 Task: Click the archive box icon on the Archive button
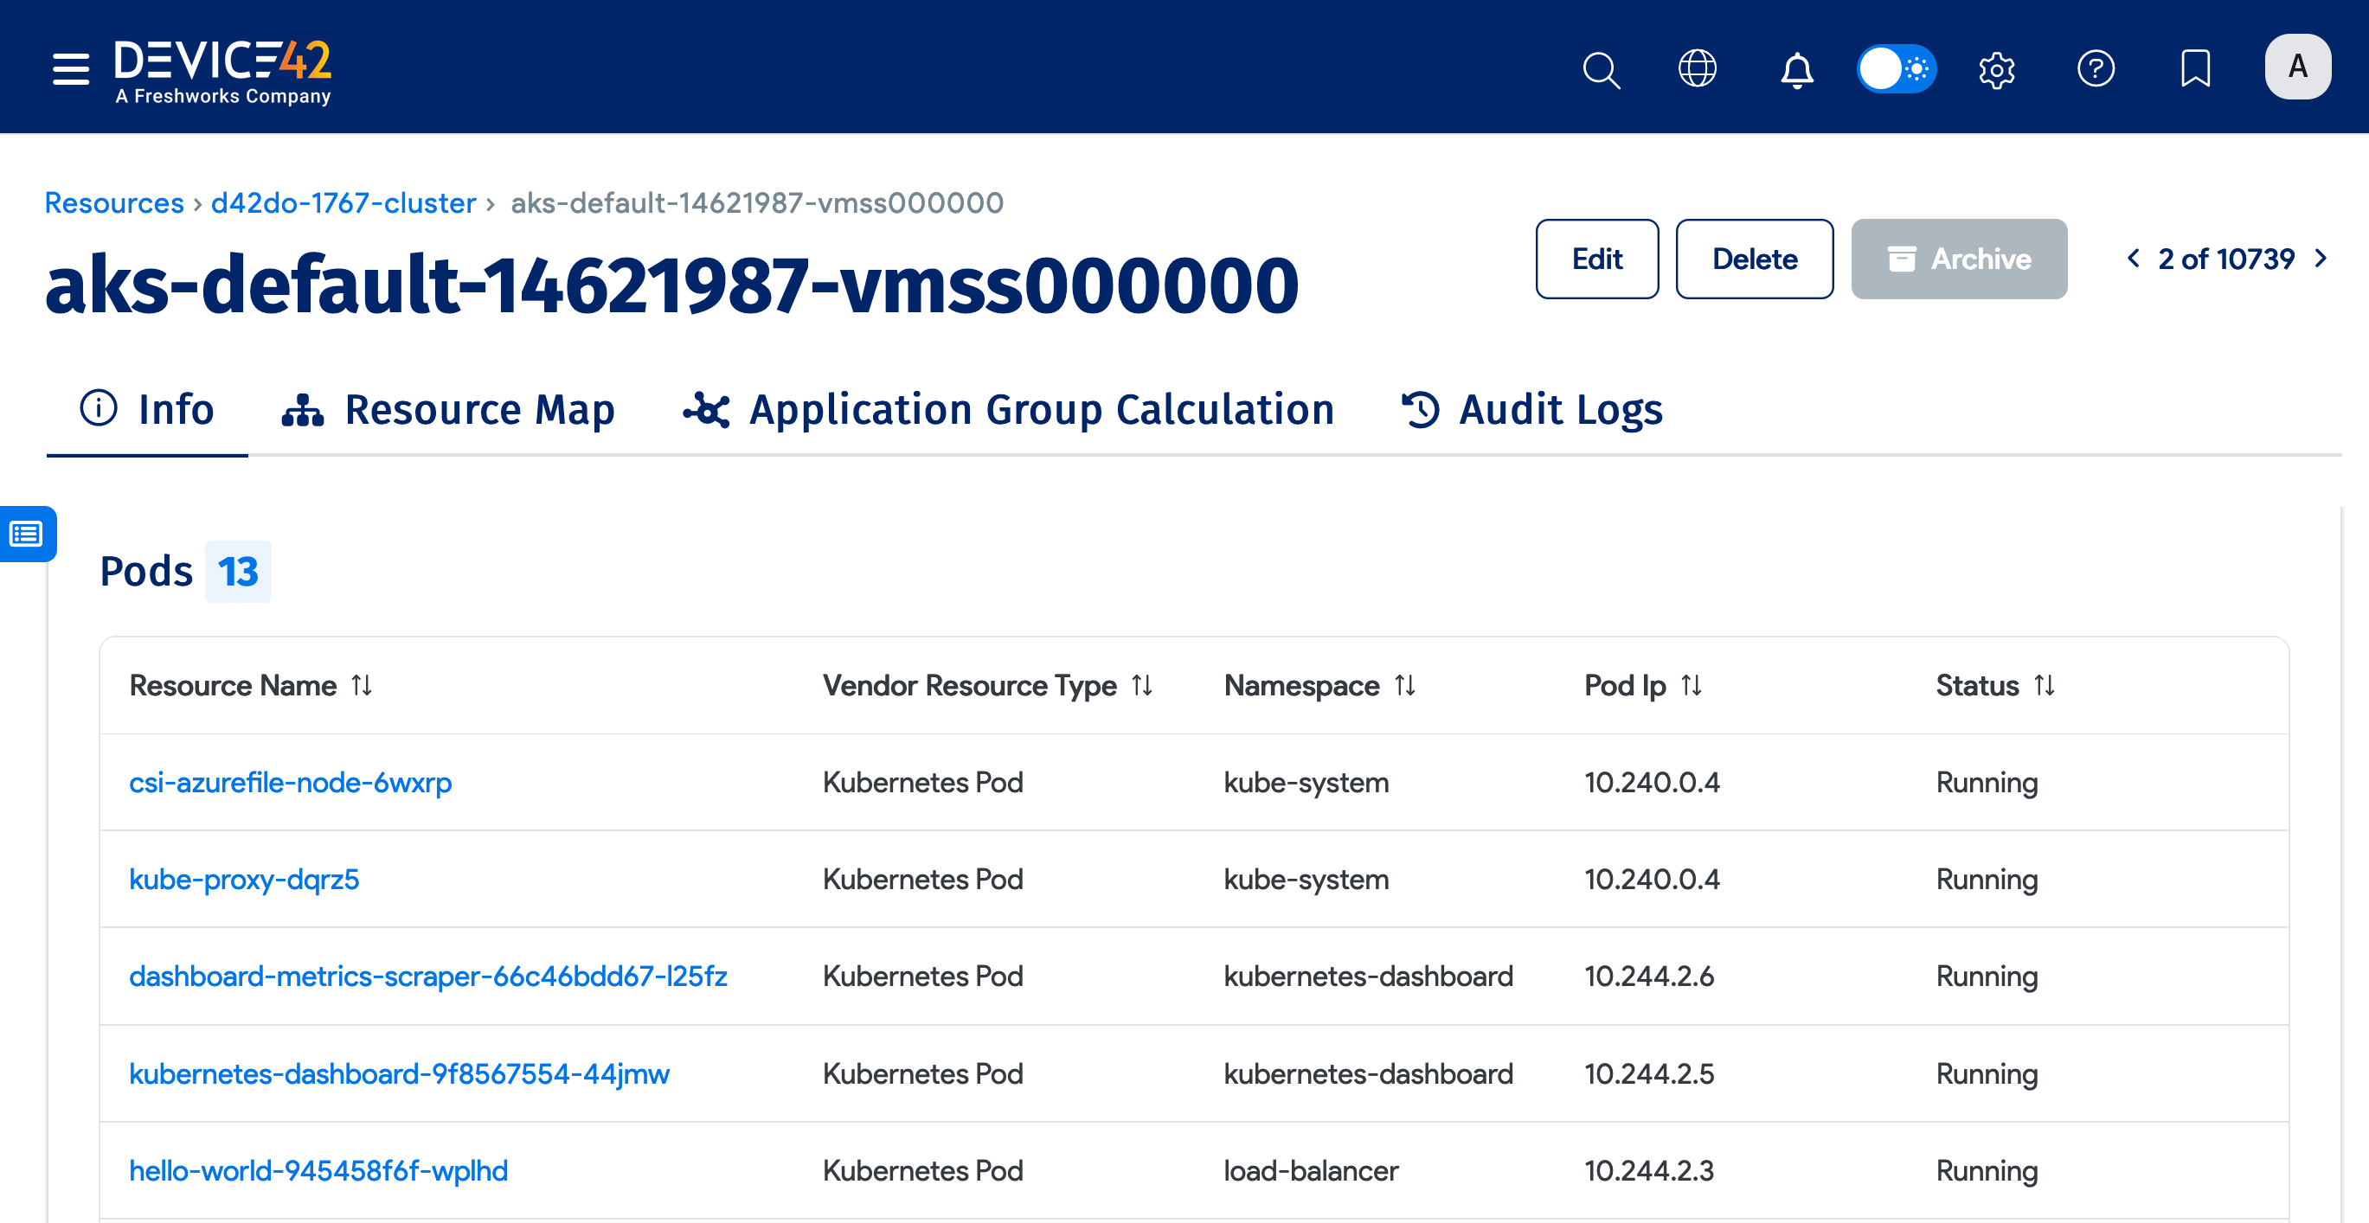(1903, 259)
